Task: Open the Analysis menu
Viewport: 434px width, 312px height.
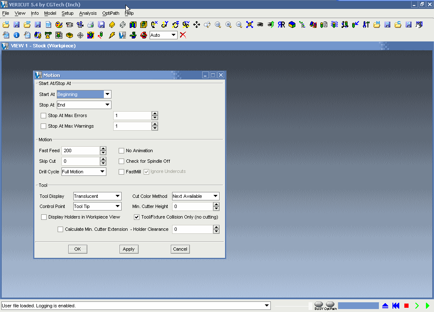Action: pos(88,13)
